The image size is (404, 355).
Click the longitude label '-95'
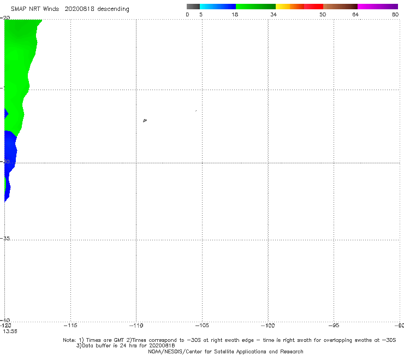click(x=334, y=326)
